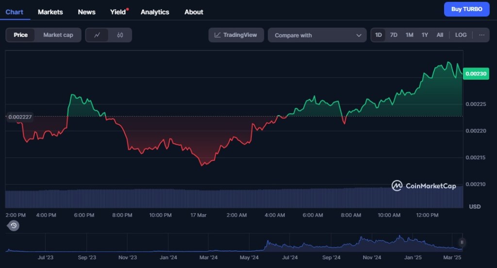Viewport: 497px width, 268px height.
Task: Open the Markets tab
Action: tap(50, 12)
